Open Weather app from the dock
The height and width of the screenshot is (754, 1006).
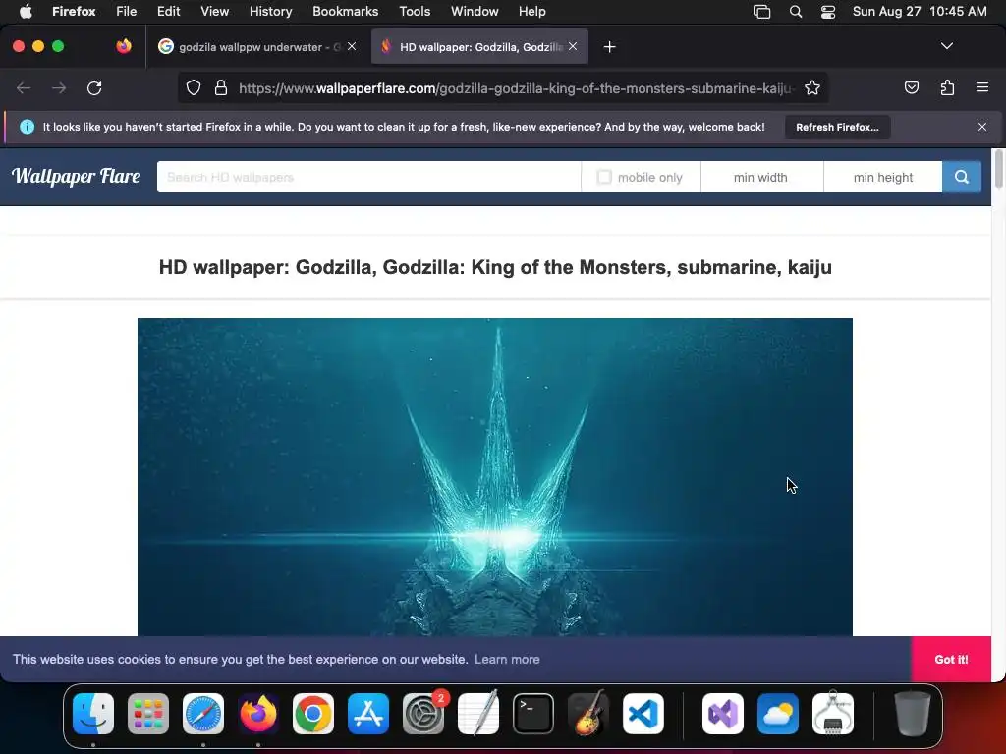tap(778, 714)
